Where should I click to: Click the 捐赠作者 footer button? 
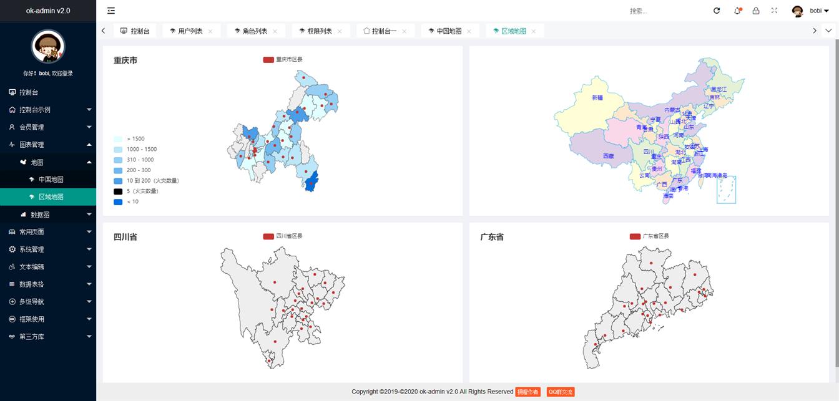pyautogui.click(x=527, y=392)
